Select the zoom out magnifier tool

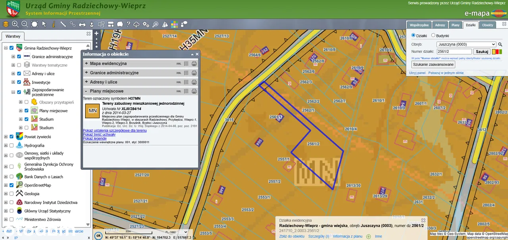25,24
